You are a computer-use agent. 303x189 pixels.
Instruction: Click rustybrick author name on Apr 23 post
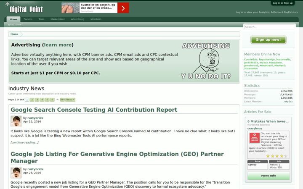pyautogui.click(x=35, y=169)
